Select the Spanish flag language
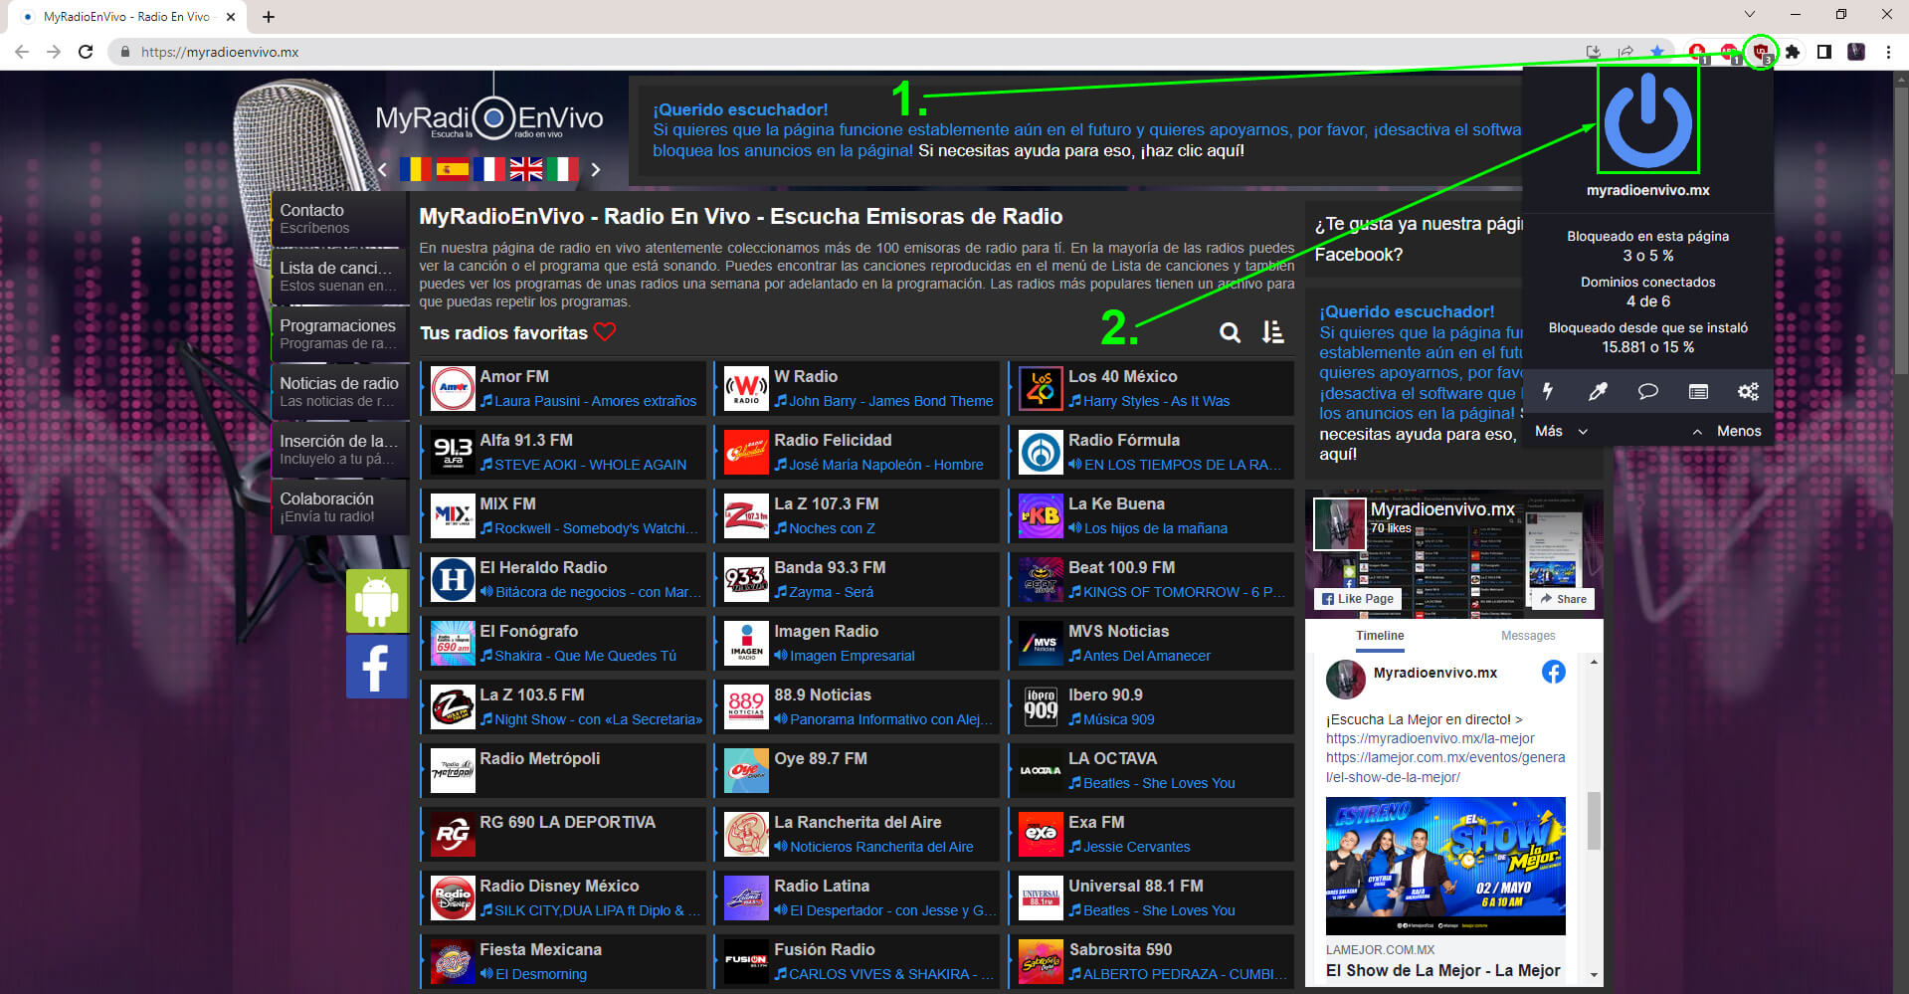Viewport: 1909px width, 994px height. [x=453, y=169]
